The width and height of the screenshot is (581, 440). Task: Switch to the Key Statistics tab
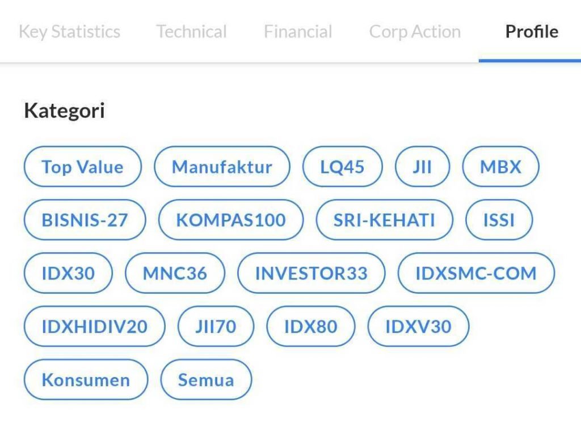tap(69, 31)
